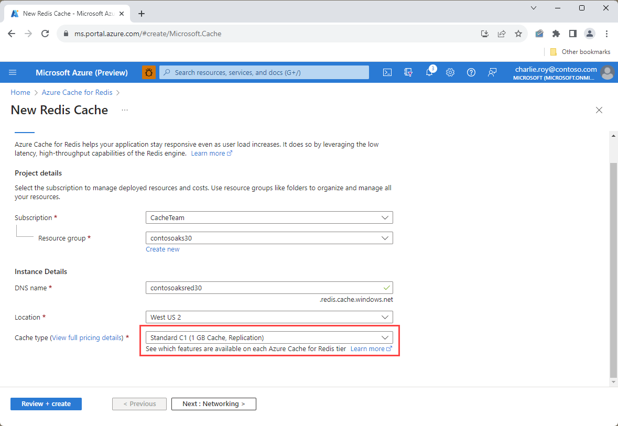Send feedback to Microsoft
This screenshot has width=618, height=426.
[492, 72]
